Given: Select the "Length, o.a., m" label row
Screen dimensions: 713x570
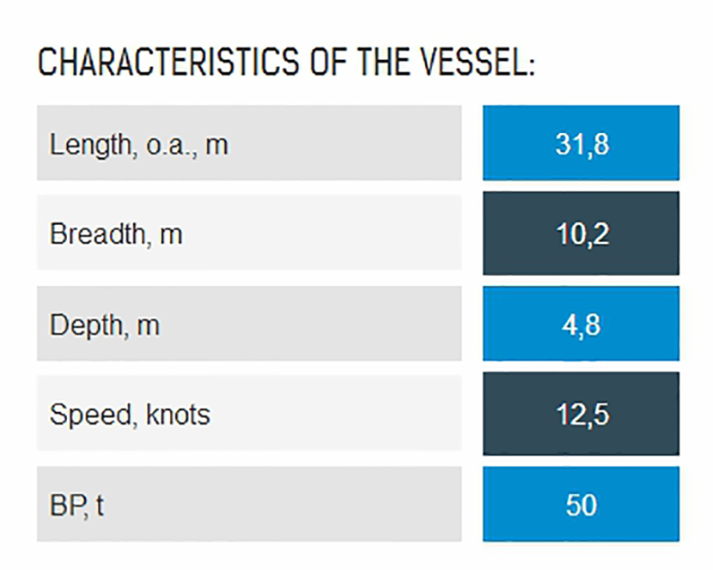Looking at the screenshot, I should point(249,143).
